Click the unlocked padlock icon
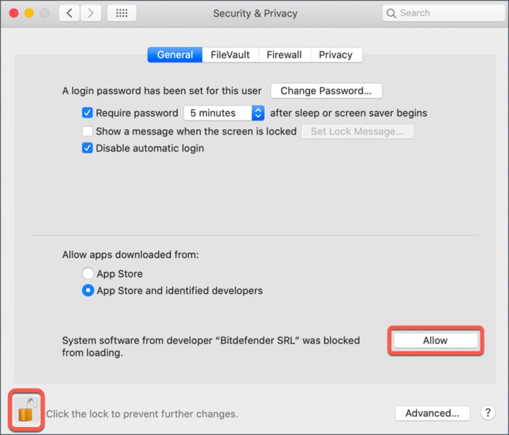 point(25,410)
